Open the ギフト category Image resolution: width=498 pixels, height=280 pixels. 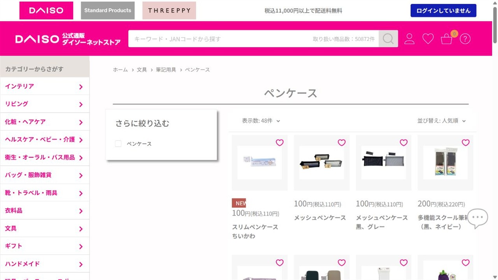(45, 247)
